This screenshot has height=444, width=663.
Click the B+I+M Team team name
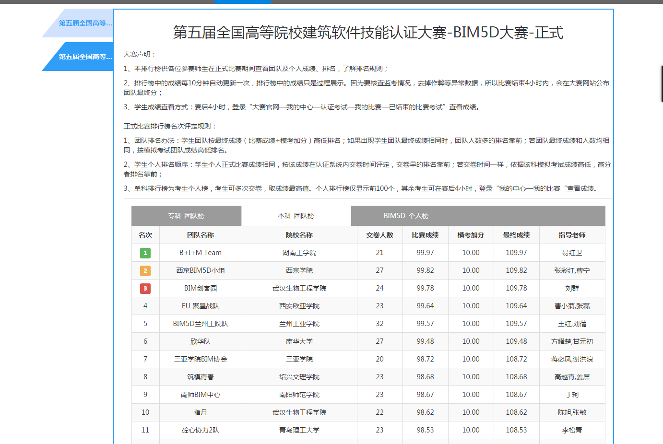(x=201, y=253)
